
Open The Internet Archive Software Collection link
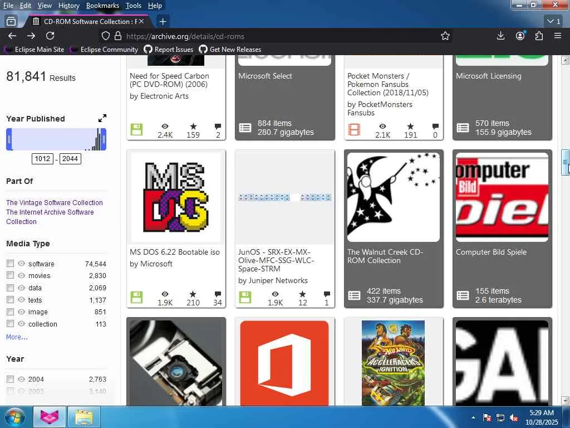[50, 217]
